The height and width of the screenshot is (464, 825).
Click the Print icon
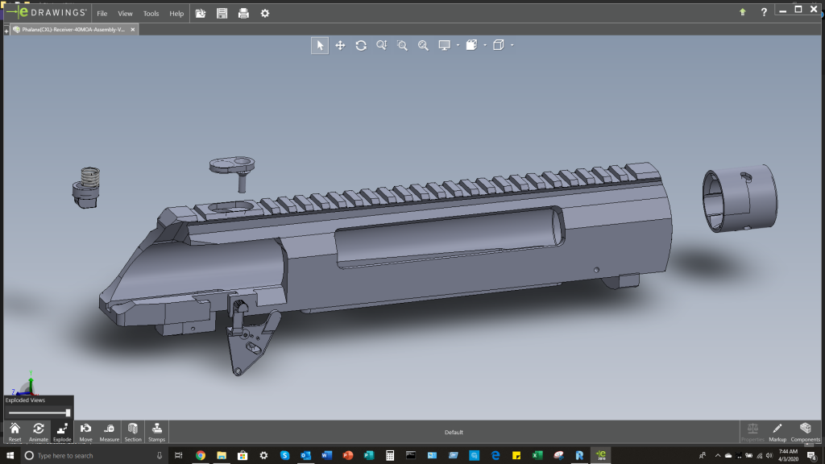[x=243, y=13]
